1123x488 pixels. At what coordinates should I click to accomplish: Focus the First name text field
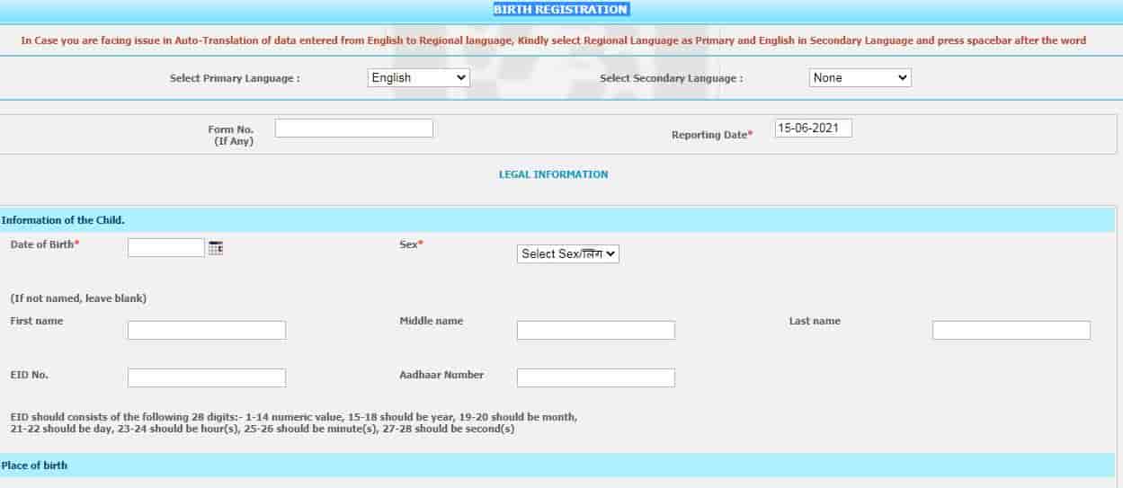(207, 331)
